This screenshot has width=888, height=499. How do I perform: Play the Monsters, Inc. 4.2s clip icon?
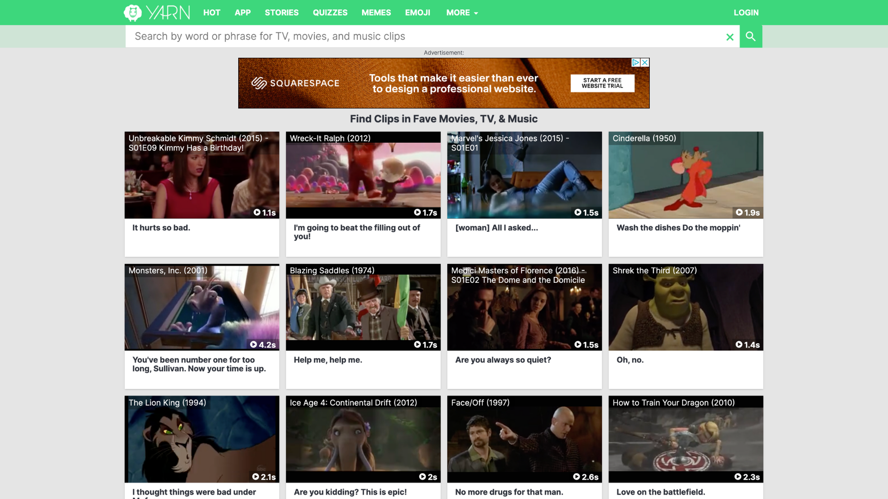[253, 345]
